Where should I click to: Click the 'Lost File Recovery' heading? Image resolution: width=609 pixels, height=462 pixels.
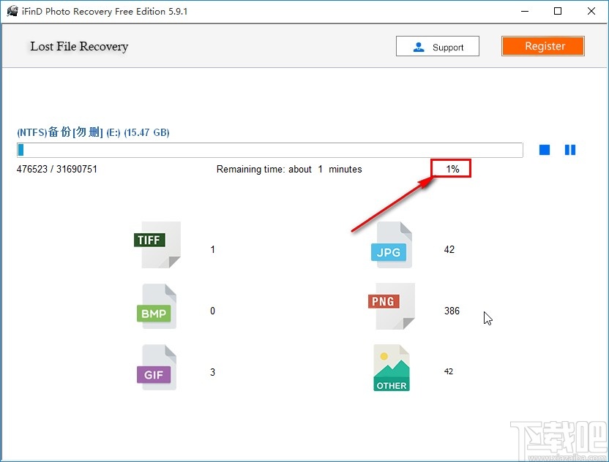pos(79,47)
